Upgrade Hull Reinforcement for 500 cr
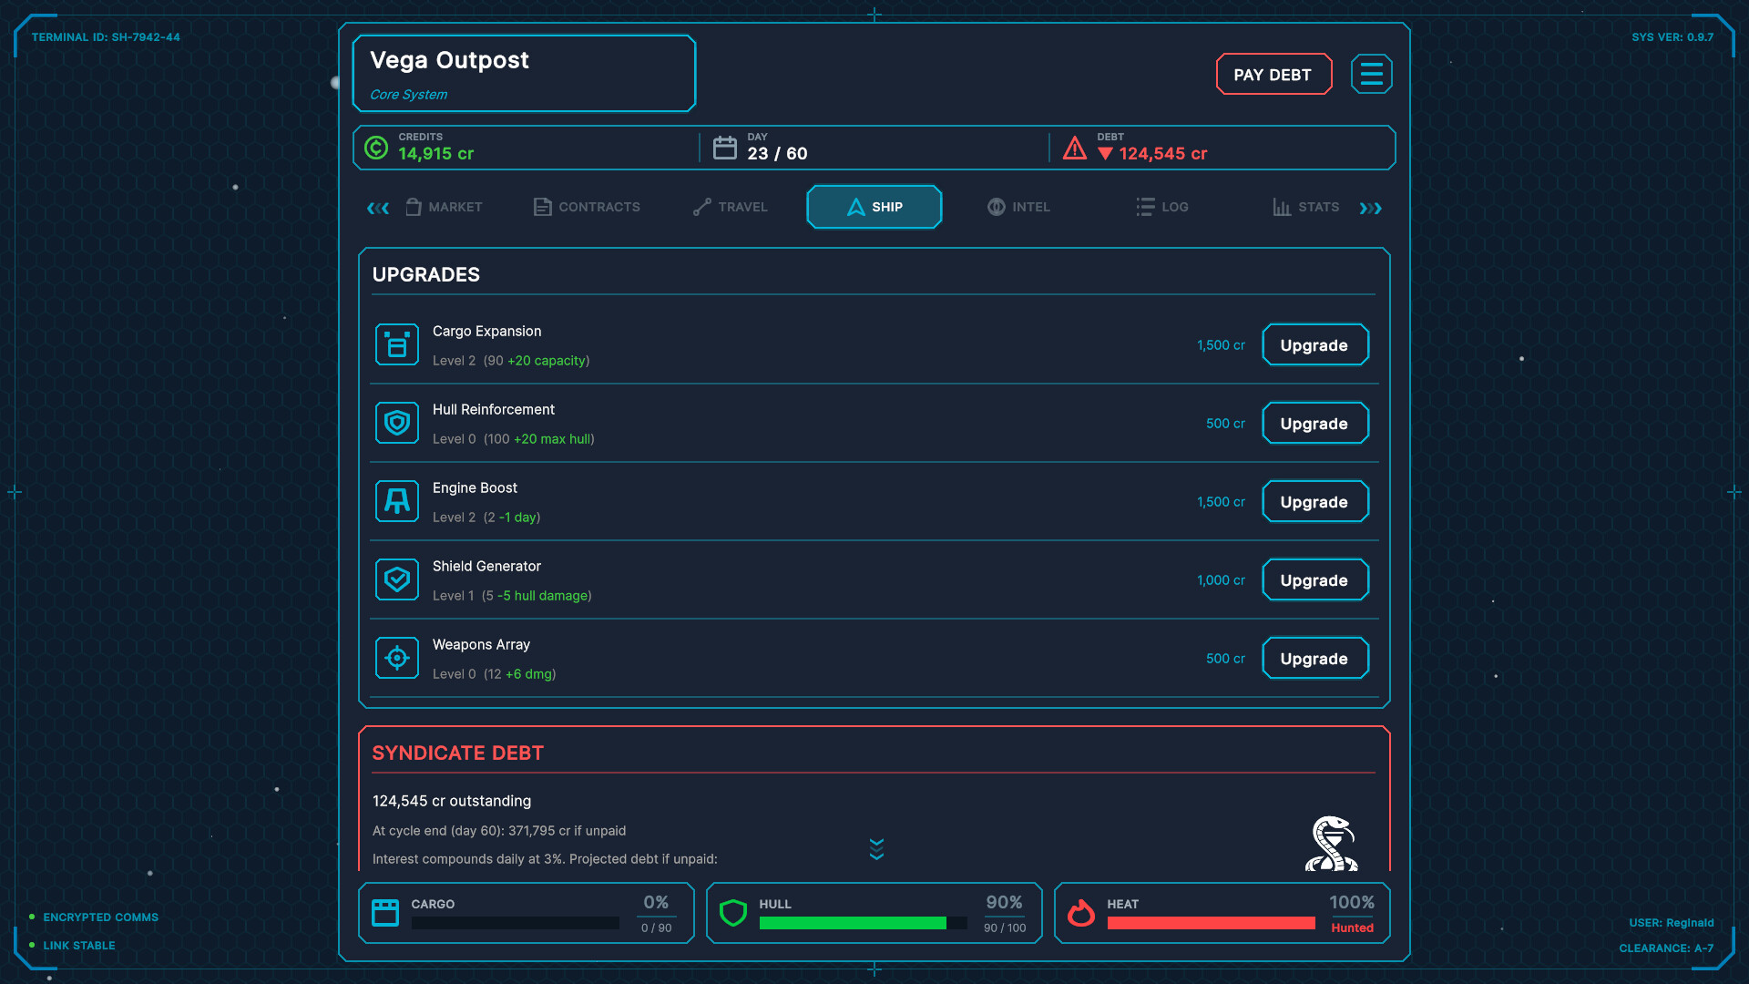 [x=1314, y=424]
